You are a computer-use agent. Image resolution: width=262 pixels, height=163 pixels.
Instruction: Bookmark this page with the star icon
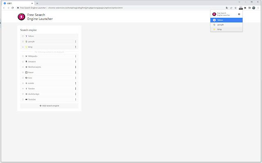pyautogui.click(x=235, y=8)
